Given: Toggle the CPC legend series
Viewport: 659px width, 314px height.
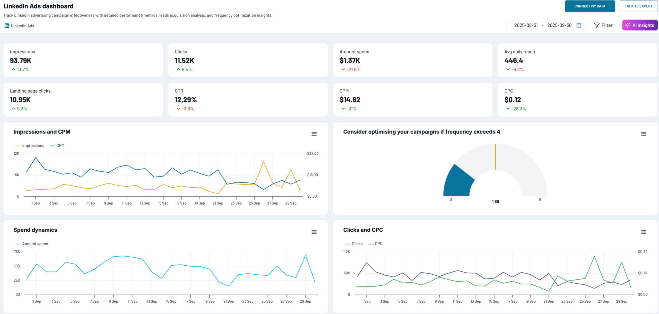Looking at the screenshot, I should (378, 244).
